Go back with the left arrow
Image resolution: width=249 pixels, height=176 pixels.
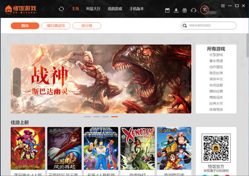44,9
